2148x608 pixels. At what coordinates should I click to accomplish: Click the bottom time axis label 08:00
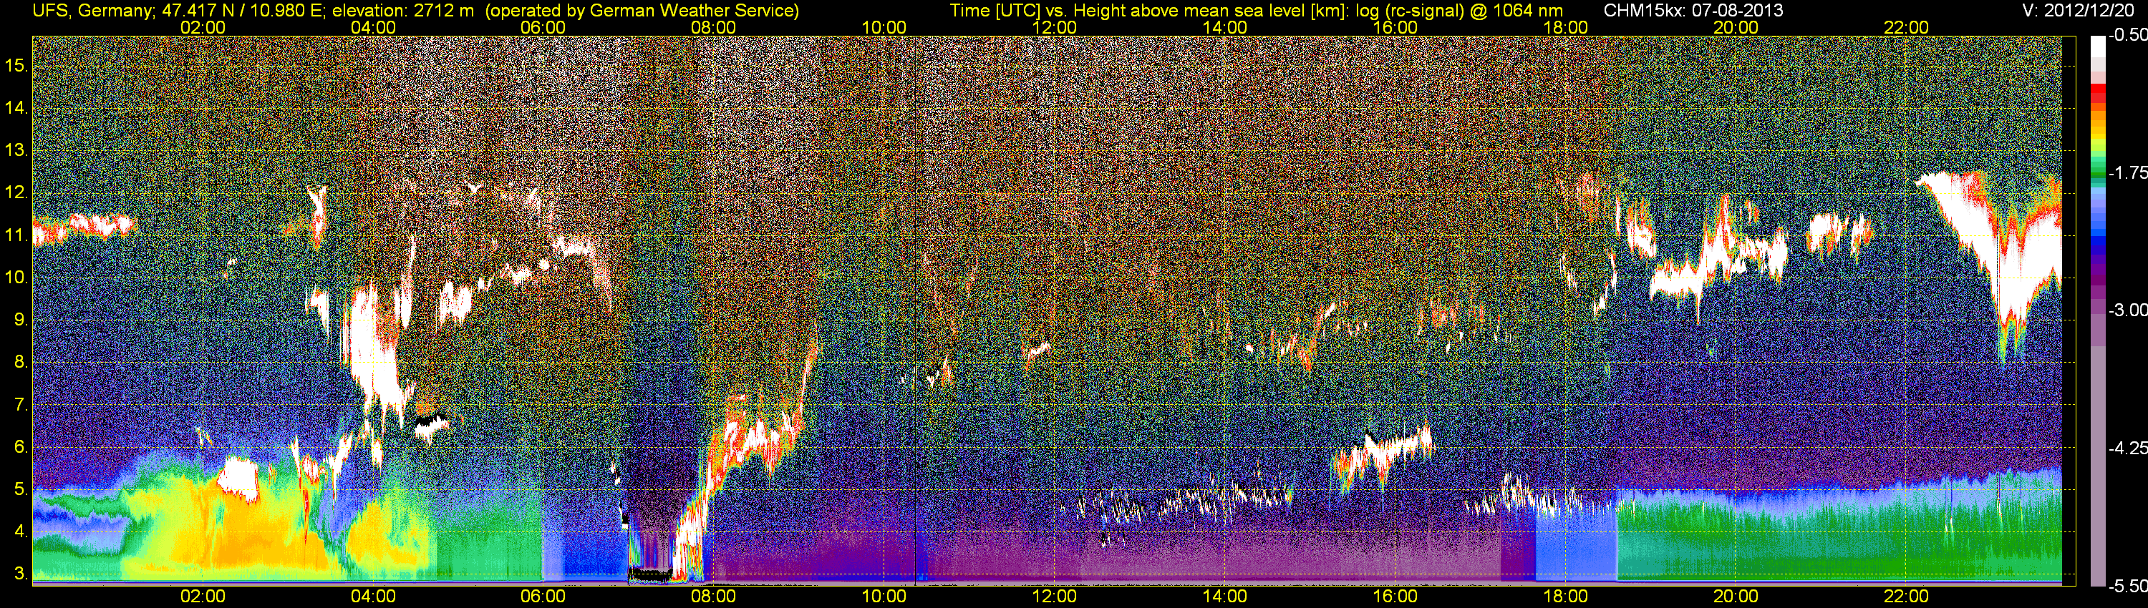714,597
